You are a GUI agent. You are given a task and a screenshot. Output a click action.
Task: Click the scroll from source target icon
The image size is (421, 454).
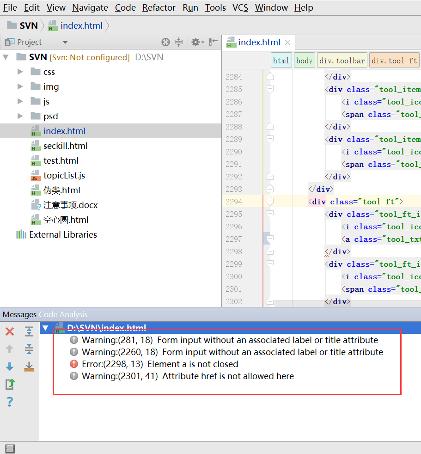[165, 42]
